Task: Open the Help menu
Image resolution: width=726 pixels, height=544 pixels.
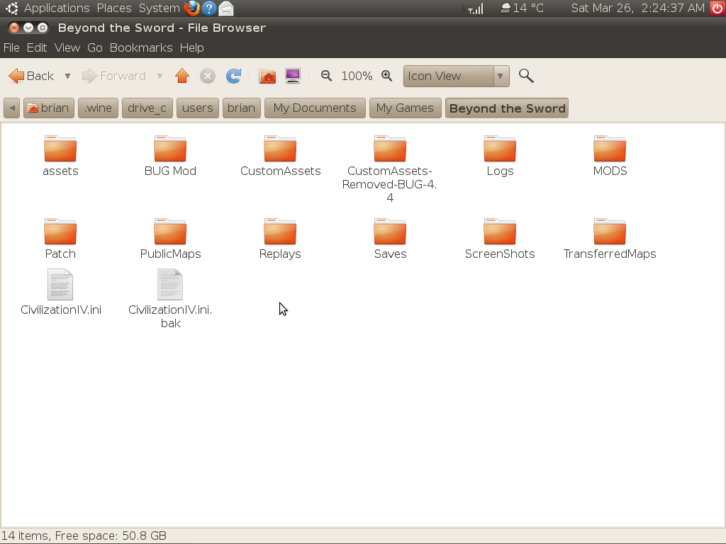Action: [191, 47]
